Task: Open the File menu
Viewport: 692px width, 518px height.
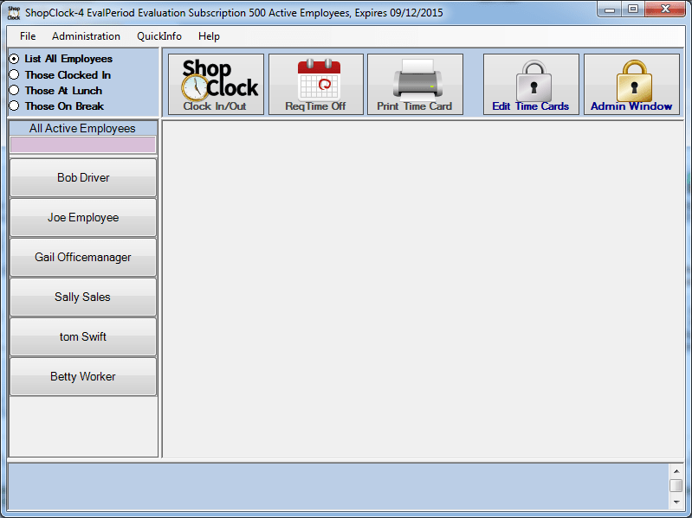Action: tap(28, 36)
